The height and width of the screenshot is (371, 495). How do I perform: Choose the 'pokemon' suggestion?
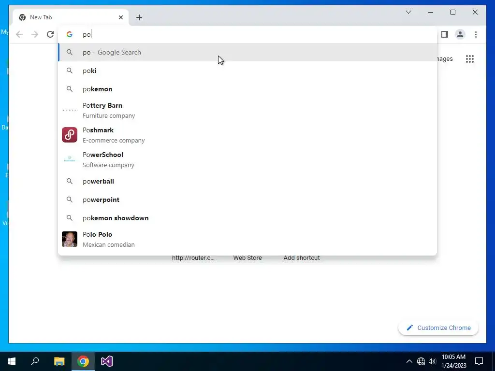tap(247, 89)
